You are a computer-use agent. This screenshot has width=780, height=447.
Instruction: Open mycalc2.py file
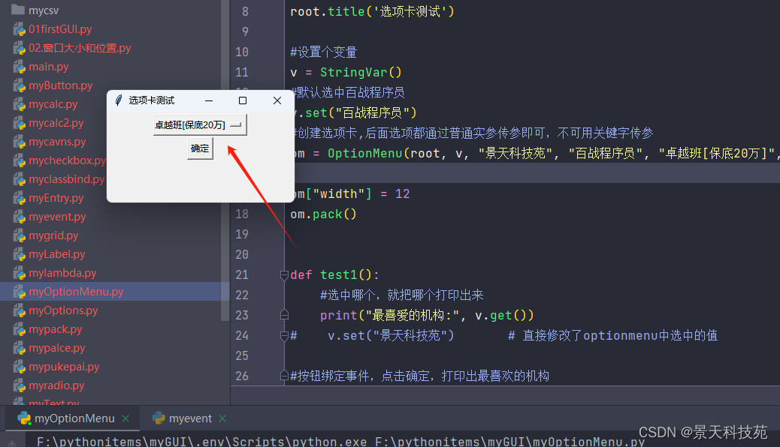[x=56, y=123]
